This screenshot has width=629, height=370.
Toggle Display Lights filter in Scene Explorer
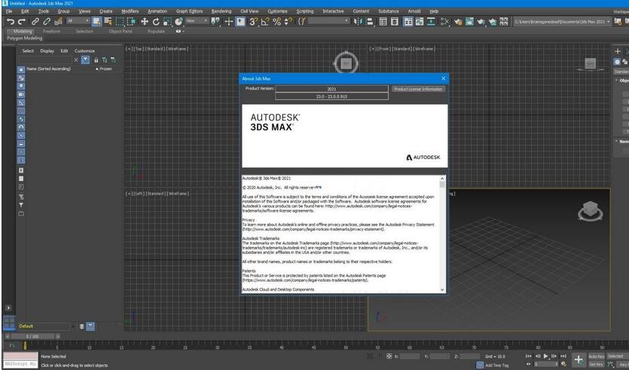click(x=21, y=86)
